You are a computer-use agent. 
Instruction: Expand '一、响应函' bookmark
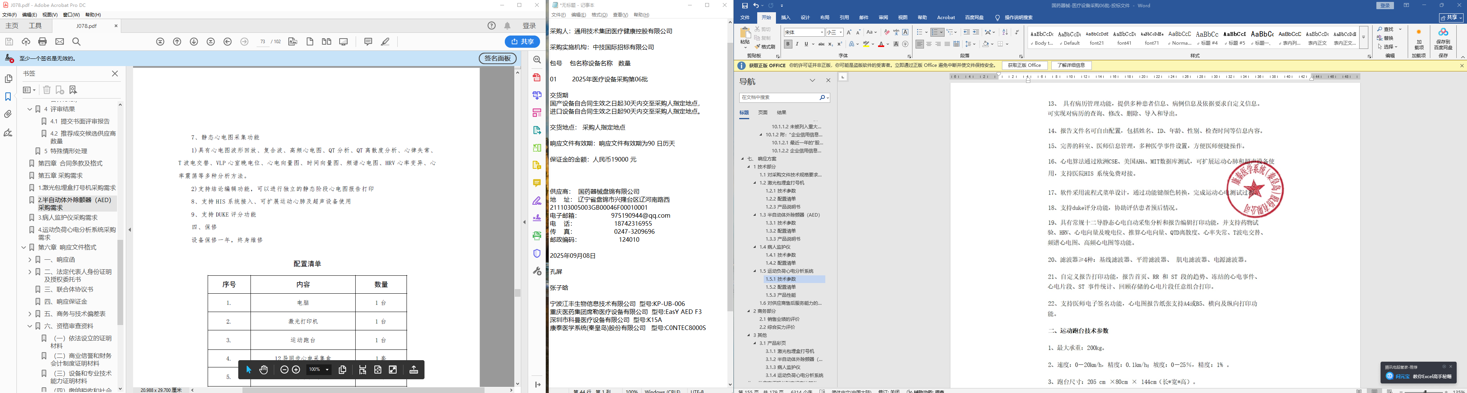pos(29,259)
